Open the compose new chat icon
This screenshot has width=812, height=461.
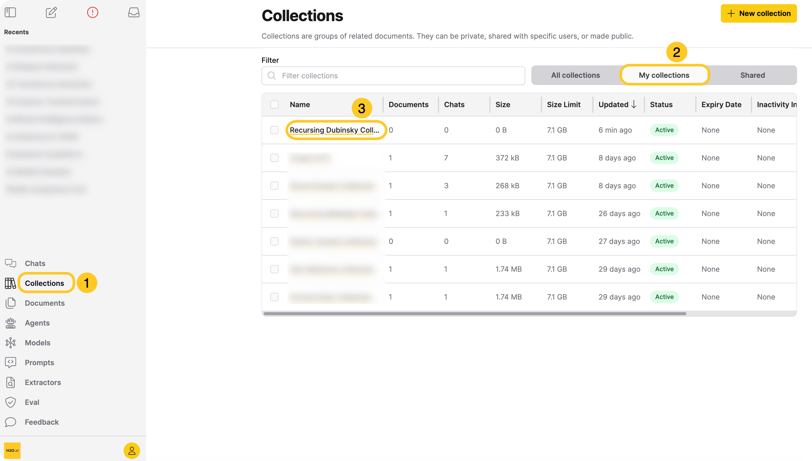pyautogui.click(x=51, y=12)
